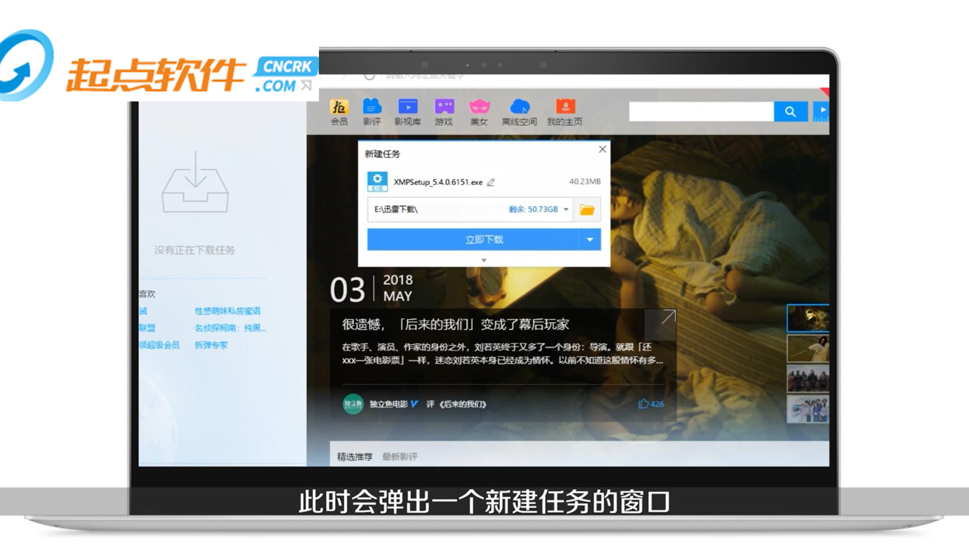The width and height of the screenshot is (969, 545).
Task: Switch to the 最新影评 tab
Action: pyautogui.click(x=400, y=457)
